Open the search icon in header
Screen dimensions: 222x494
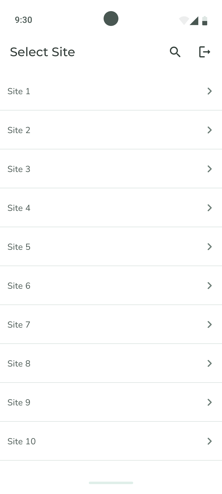coord(175,52)
